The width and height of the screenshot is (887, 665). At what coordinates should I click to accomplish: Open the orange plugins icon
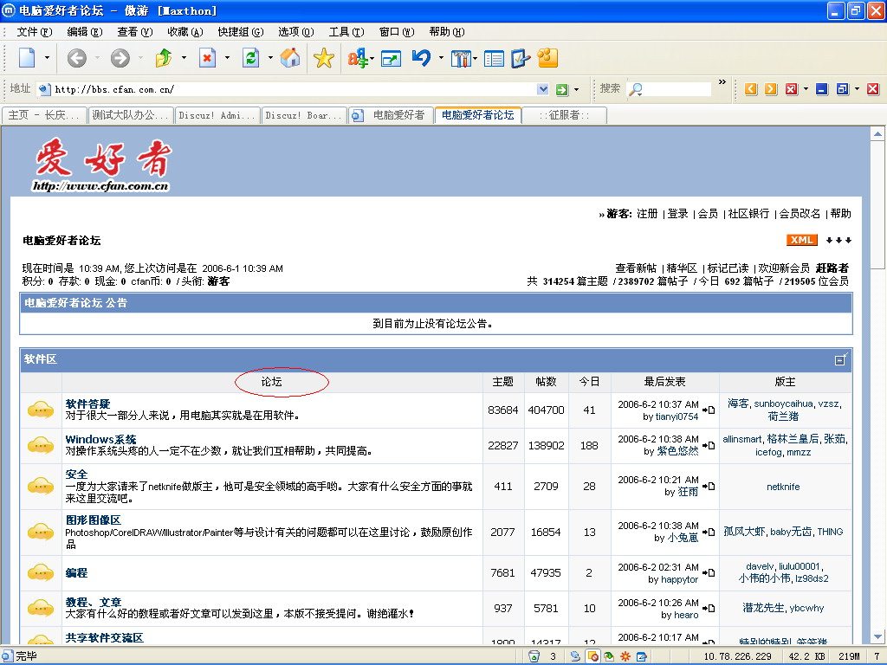coord(547,58)
